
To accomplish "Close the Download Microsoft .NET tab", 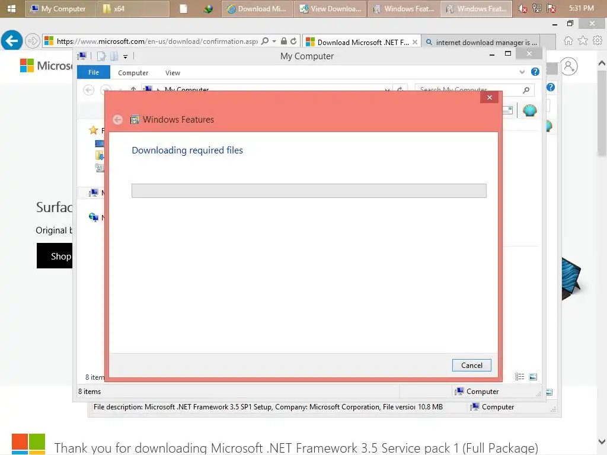I will click(415, 42).
